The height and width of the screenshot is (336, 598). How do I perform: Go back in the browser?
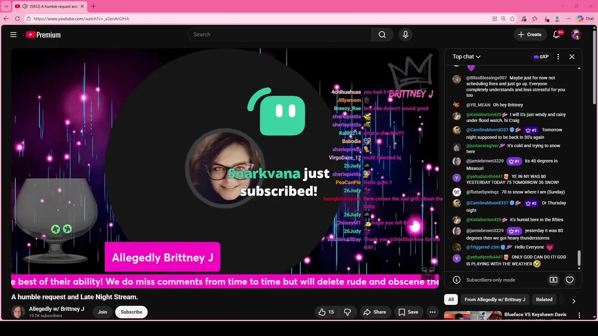point(6,19)
